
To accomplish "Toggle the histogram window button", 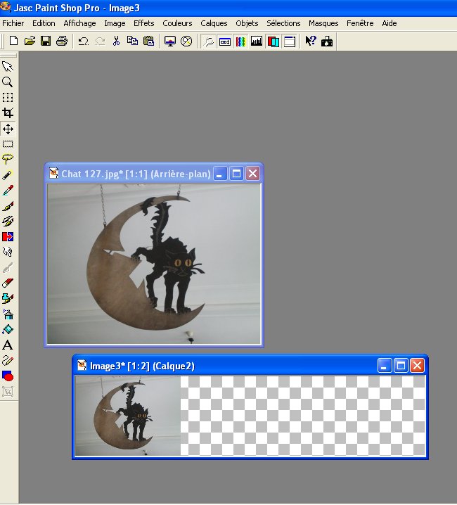I will (x=257, y=41).
